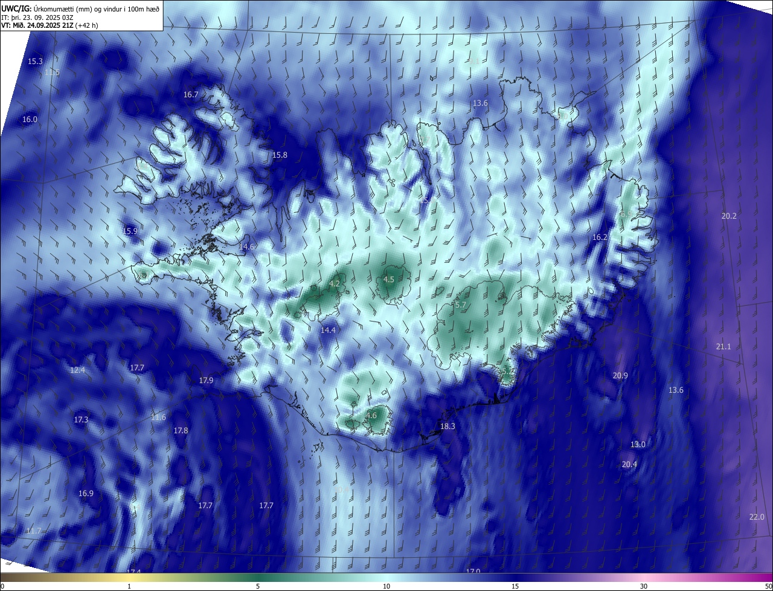Select the 5 tick on the color scale
Screen dimensions: 773x591
(258, 587)
